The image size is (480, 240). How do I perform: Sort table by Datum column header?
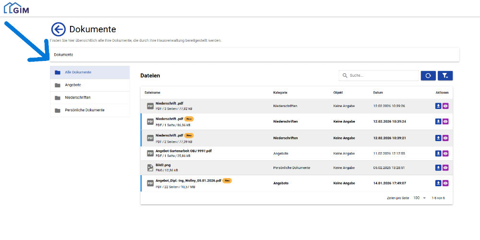(378, 92)
